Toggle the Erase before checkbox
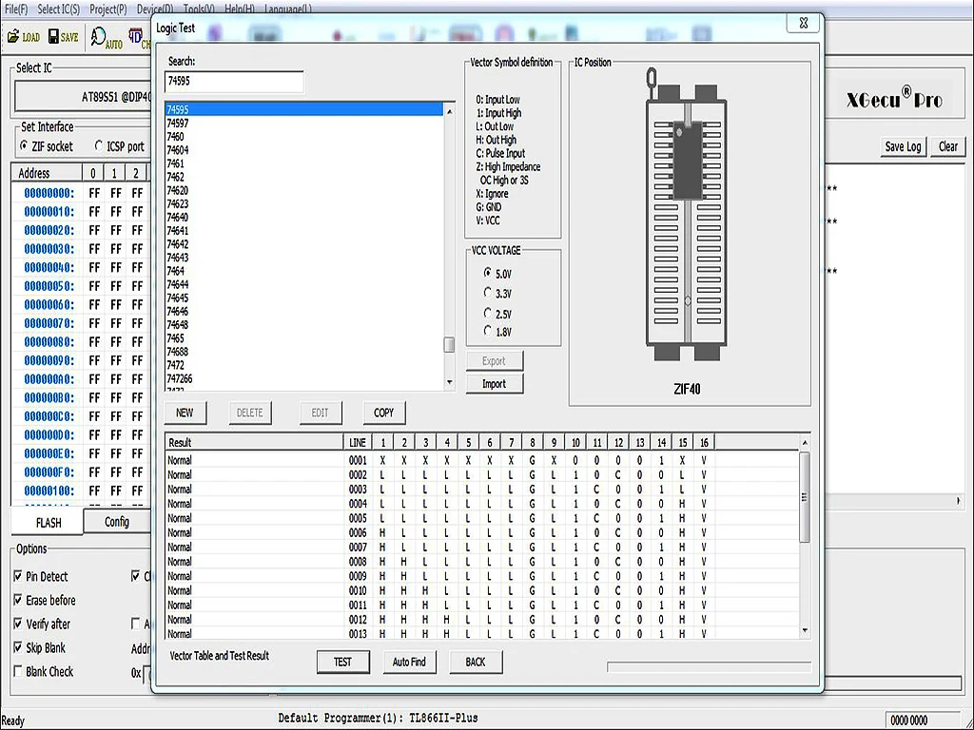 (18, 601)
